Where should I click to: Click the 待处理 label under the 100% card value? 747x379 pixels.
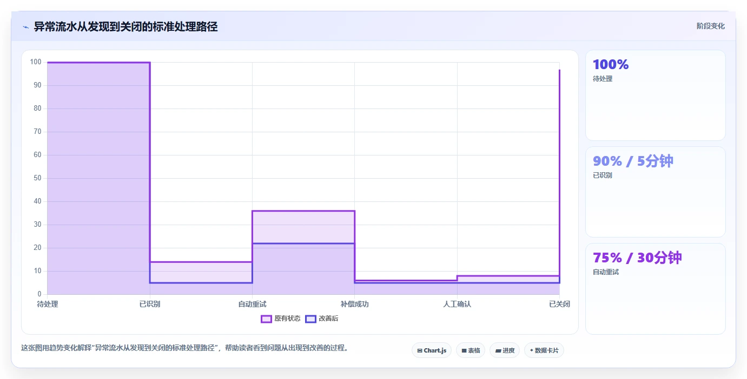(603, 79)
